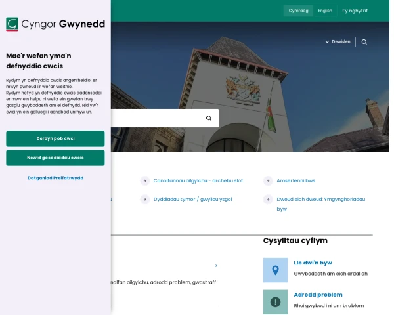Click arrow icon beside Dweud eich dweud
The height and width of the screenshot is (315, 394).
(268, 199)
